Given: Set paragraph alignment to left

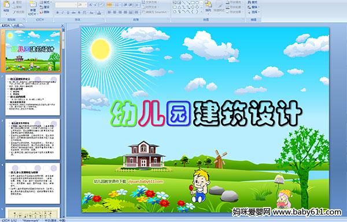Looking at the screenshot, I should pyautogui.click(x=109, y=12).
